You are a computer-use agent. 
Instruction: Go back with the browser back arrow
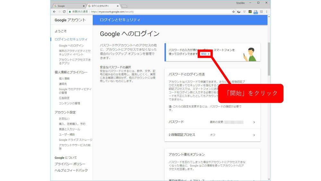54,12
